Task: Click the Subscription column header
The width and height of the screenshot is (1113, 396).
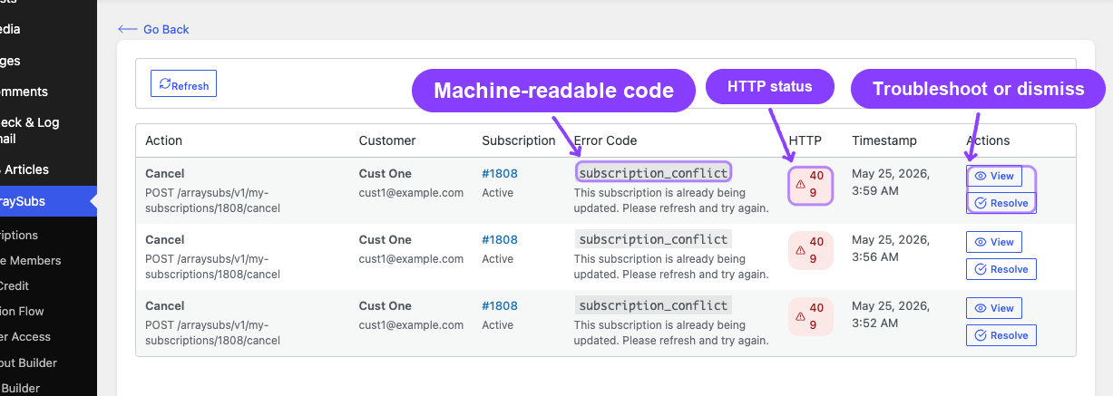Action: [519, 140]
